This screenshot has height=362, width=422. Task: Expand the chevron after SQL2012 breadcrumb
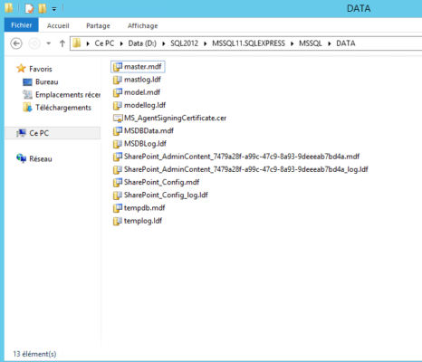tap(206, 43)
